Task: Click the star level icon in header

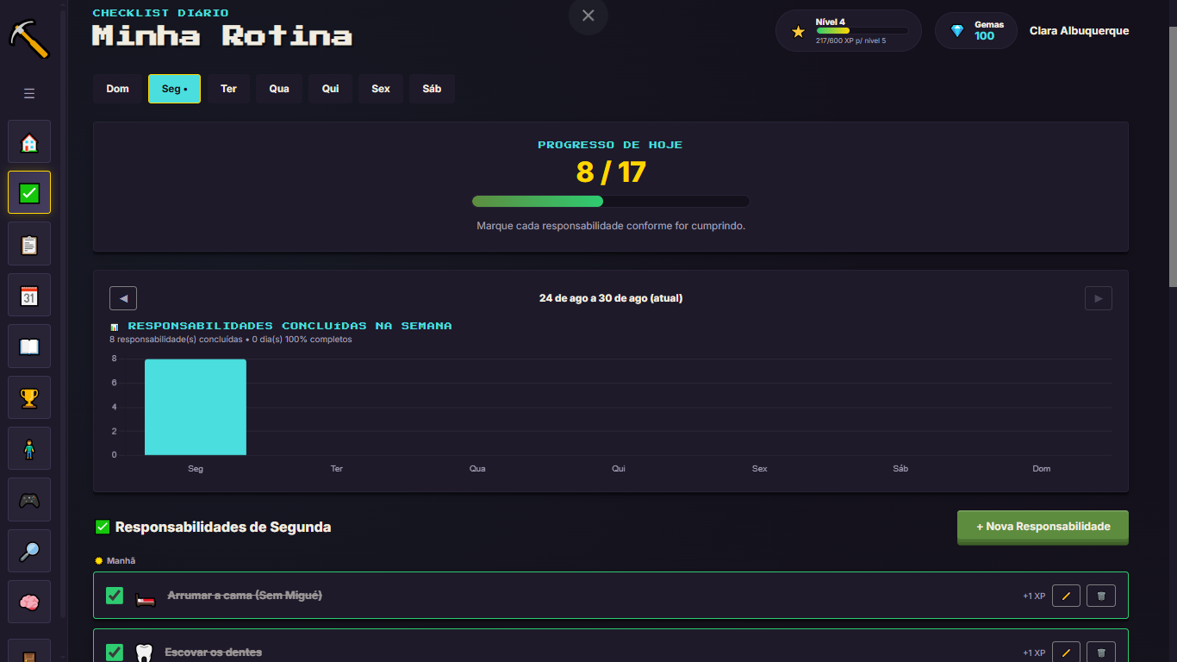Action: (798, 31)
